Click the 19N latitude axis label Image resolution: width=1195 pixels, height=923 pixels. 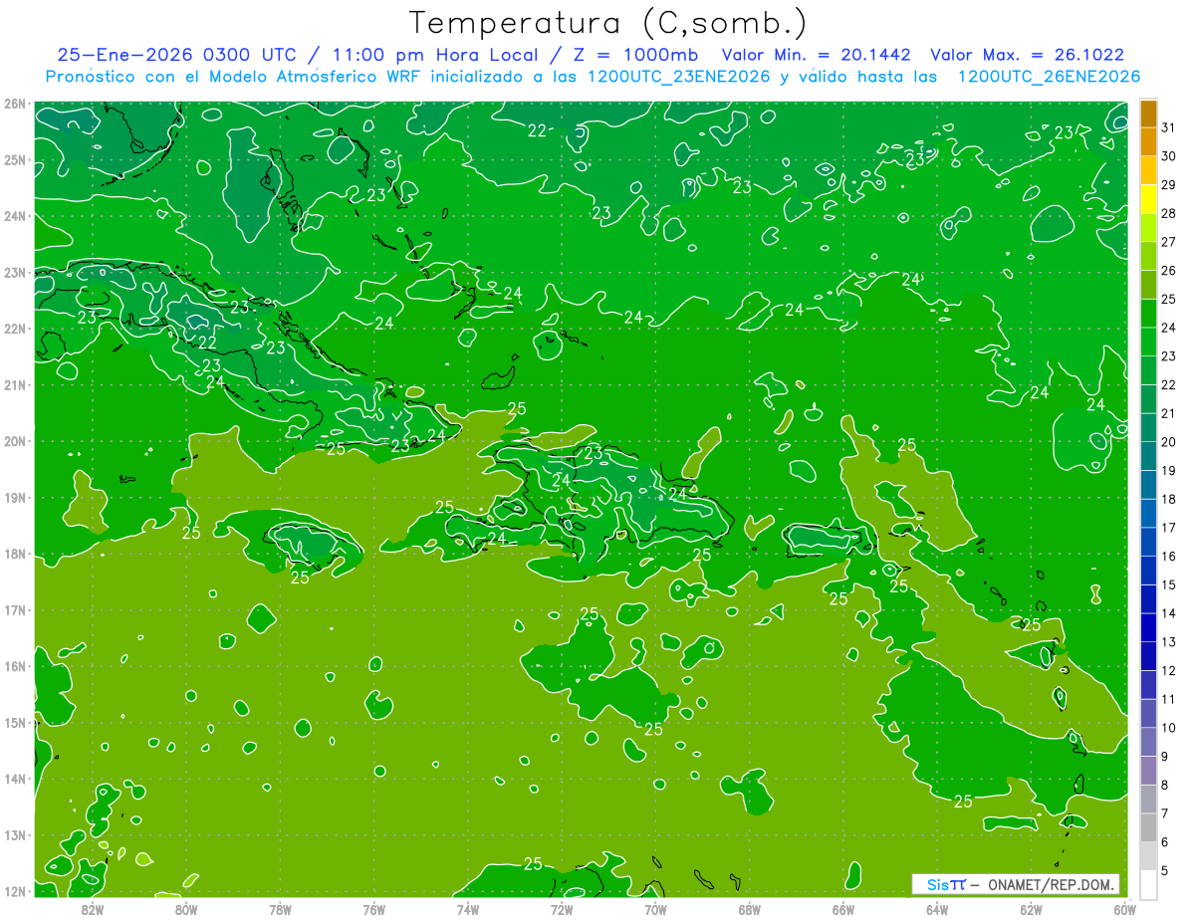point(14,498)
